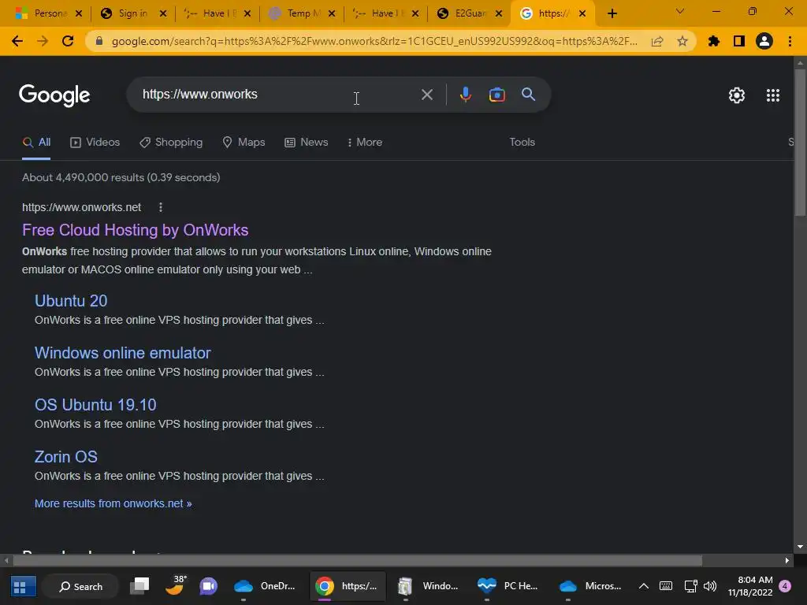The image size is (807, 605).
Task: Click the horizontal scrollbar thumb
Action: 358,560
